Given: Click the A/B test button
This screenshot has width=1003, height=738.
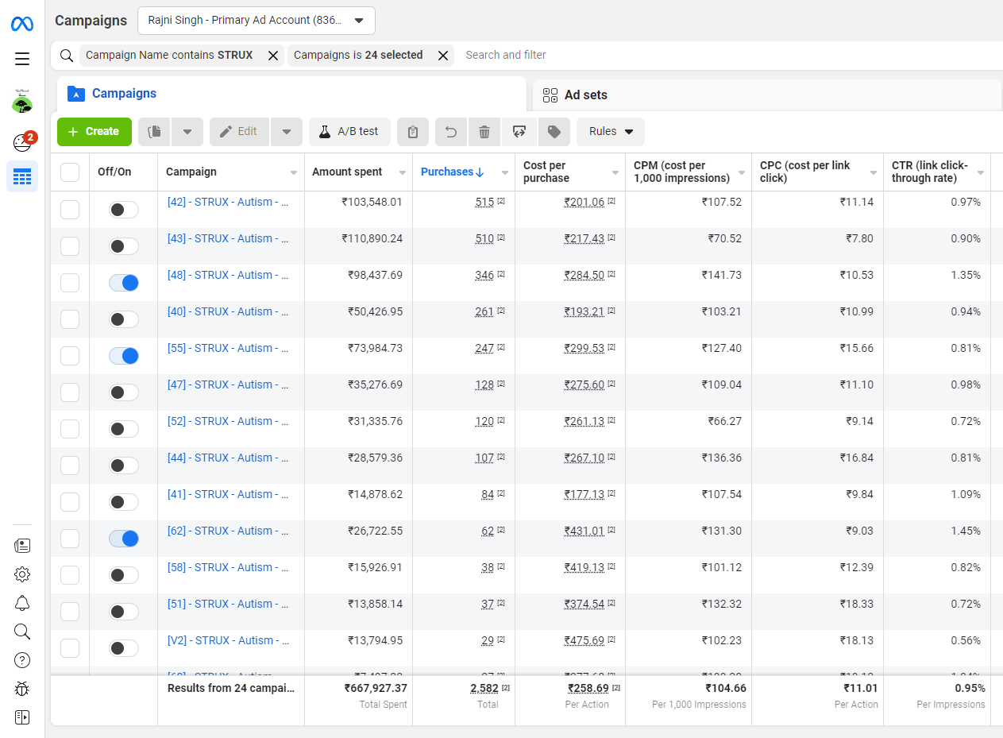Looking at the screenshot, I should [349, 132].
